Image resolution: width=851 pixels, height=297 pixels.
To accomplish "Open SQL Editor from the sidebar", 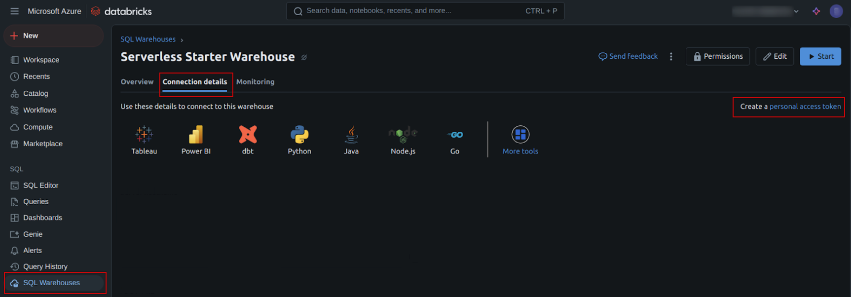I will (40, 186).
